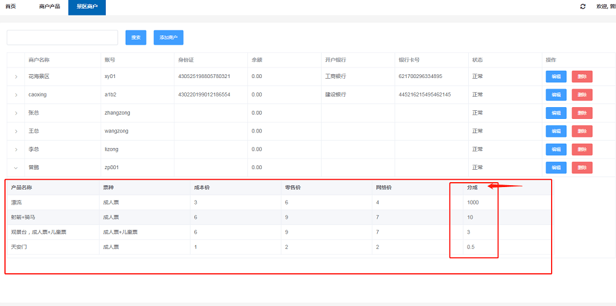Open the 首页 tab
Image resolution: width=616 pixels, height=306 pixels.
11,7
